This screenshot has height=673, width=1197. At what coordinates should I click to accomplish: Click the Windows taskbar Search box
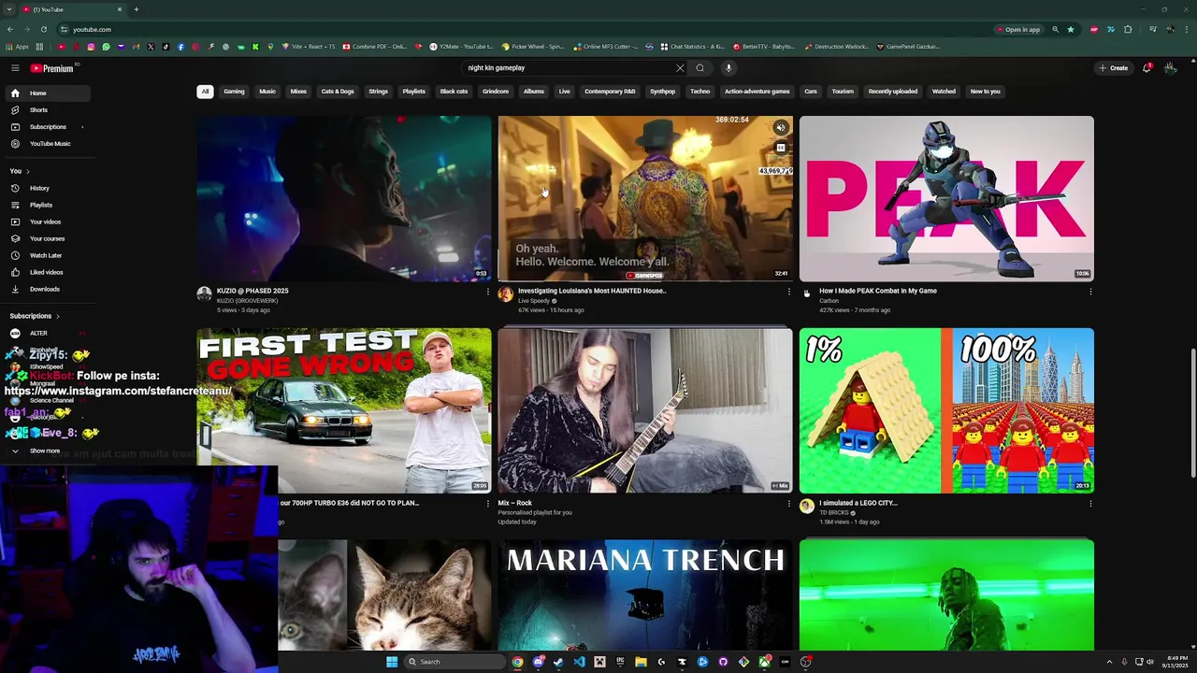click(x=453, y=662)
